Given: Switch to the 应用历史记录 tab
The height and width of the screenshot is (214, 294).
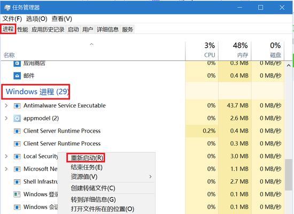Looking at the screenshot, I should point(48,29).
